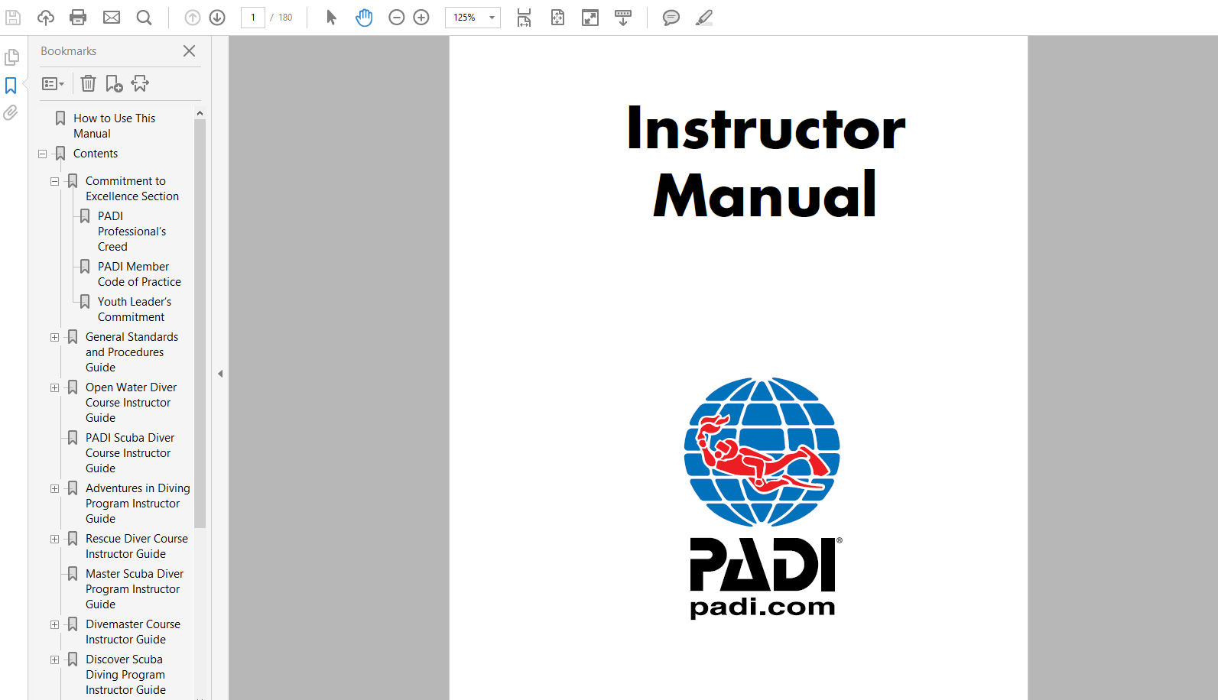
Task: Toggle the Bookmarks panel sidebar icon
Action: (x=11, y=86)
